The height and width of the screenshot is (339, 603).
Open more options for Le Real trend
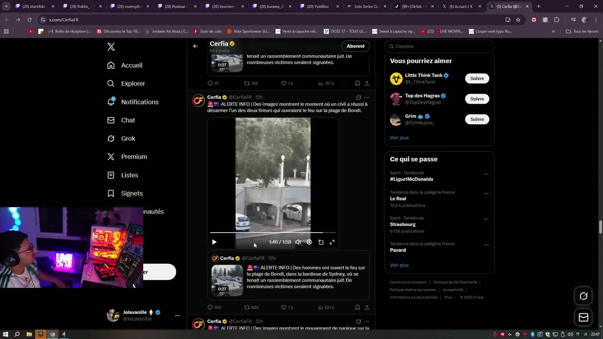coord(486,194)
